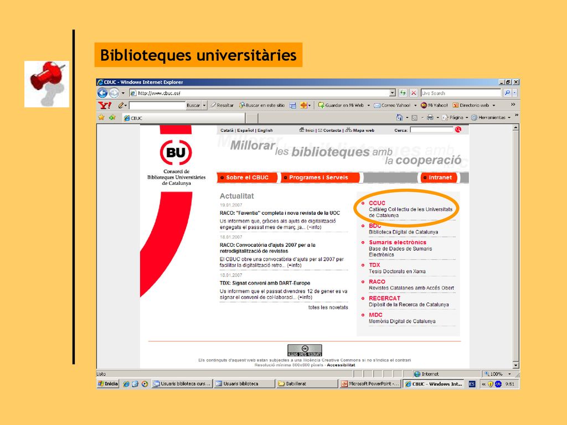The width and height of the screenshot is (567, 425).
Task: Click the red Stop loading icon
Action: [x=414, y=93]
